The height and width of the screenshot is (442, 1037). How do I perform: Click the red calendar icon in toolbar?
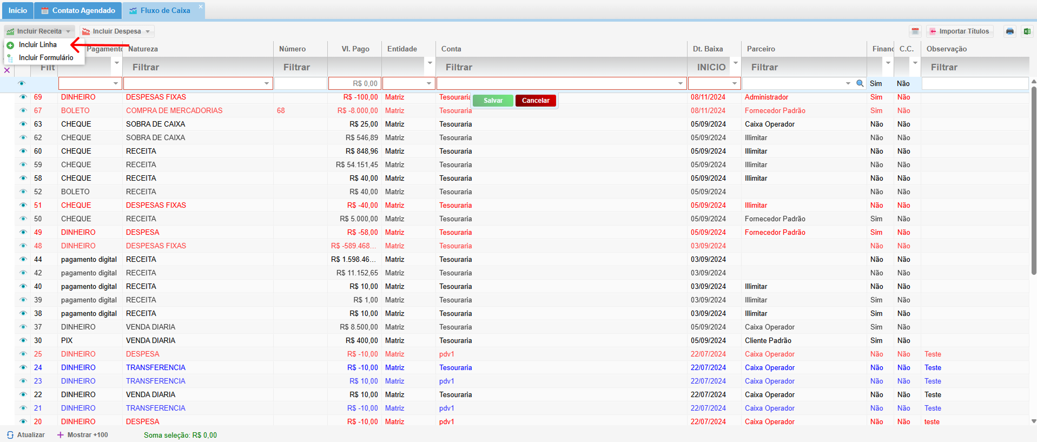(x=915, y=31)
